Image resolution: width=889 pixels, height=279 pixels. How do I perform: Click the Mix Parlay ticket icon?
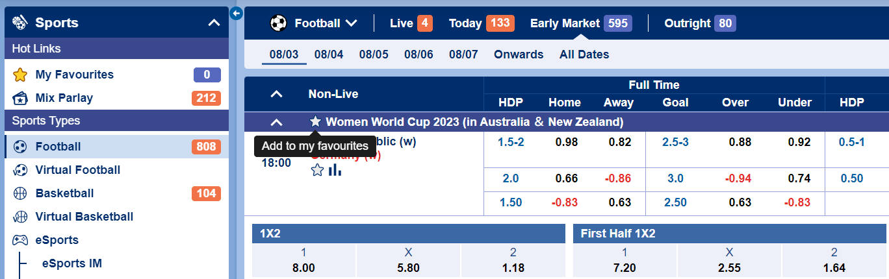point(20,99)
